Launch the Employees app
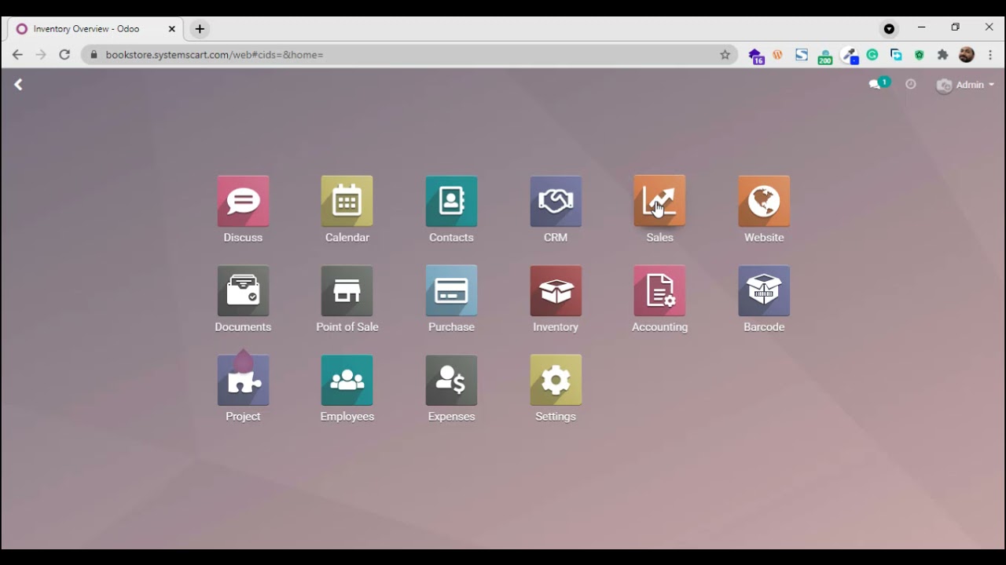Viewport: 1006px width, 565px height. pyautogui.click(x=347, y=381)
